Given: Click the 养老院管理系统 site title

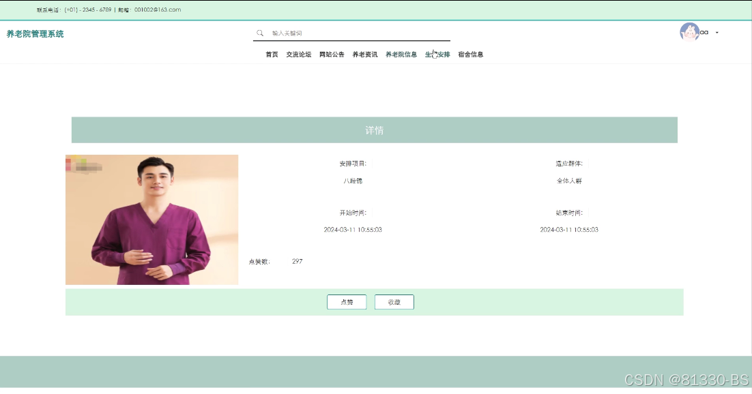Looking at the screenshot, I should click(35, 33).
